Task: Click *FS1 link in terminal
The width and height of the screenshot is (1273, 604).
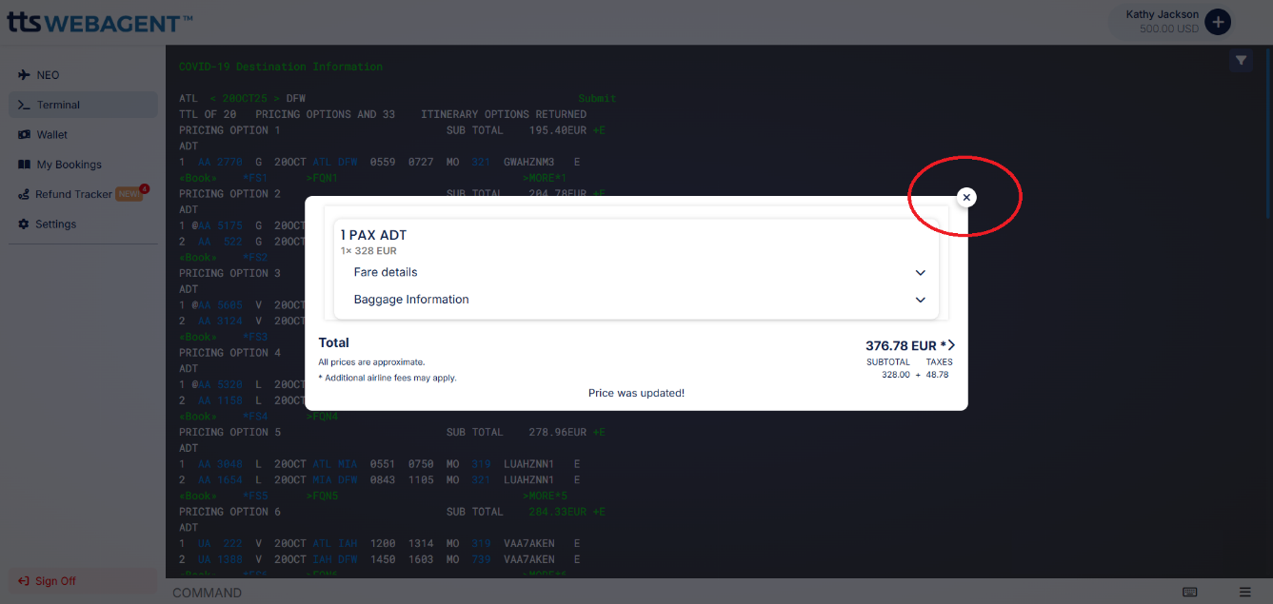Action: click(x=255, y=178)
